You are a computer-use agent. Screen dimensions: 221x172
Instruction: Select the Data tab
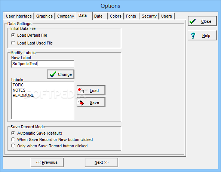click(84, 16)
